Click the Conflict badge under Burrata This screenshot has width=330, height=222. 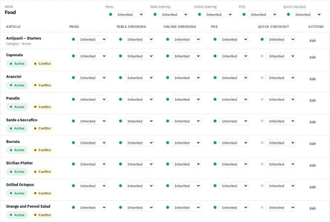(x=42, y=150)
